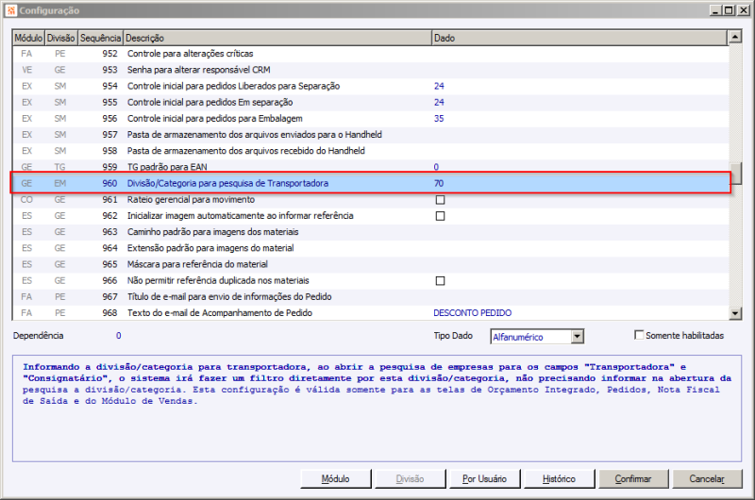Open the Por Usuário button
The image size is (755, 500).
[484, 479]
